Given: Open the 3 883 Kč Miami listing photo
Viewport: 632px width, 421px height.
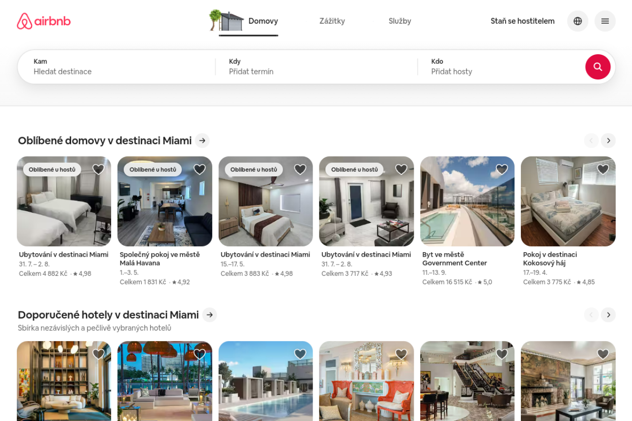Looking at the screenshot, I should [266, 201].
